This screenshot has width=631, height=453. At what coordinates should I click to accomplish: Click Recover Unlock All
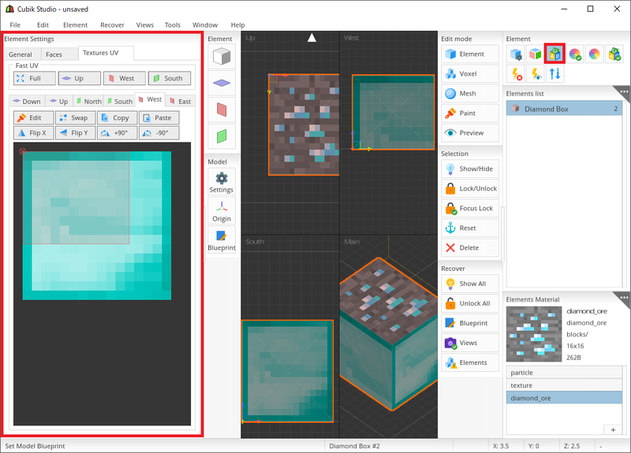[x=470, y=303]
